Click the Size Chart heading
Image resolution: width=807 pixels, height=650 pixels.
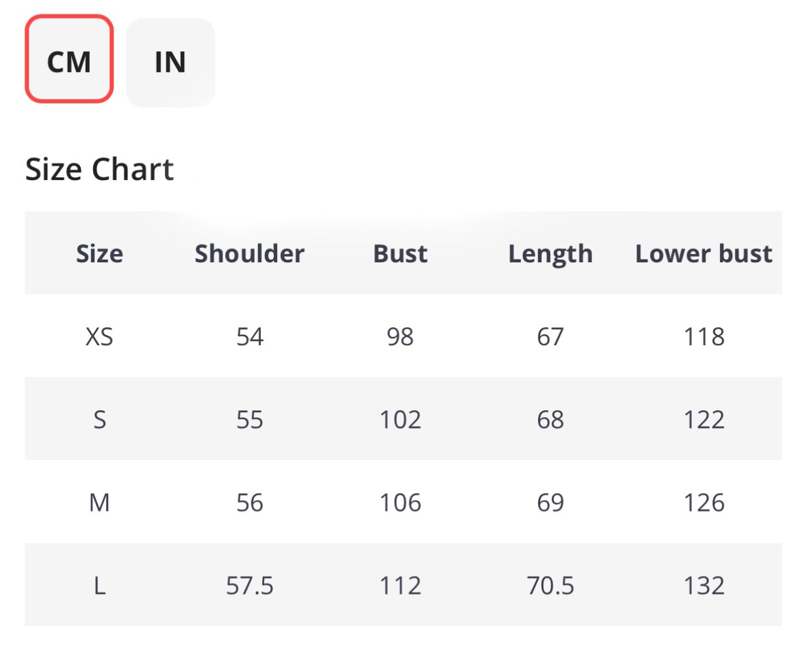(100, 169)
